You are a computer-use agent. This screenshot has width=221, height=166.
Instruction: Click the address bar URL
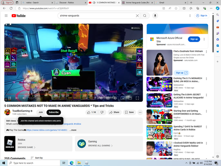(46, 8)
